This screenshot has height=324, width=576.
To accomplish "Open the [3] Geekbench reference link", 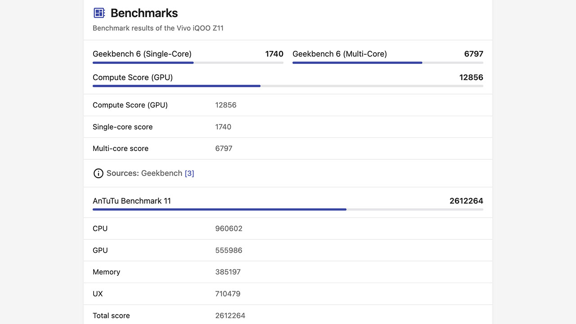I will (x=189, y=173).
